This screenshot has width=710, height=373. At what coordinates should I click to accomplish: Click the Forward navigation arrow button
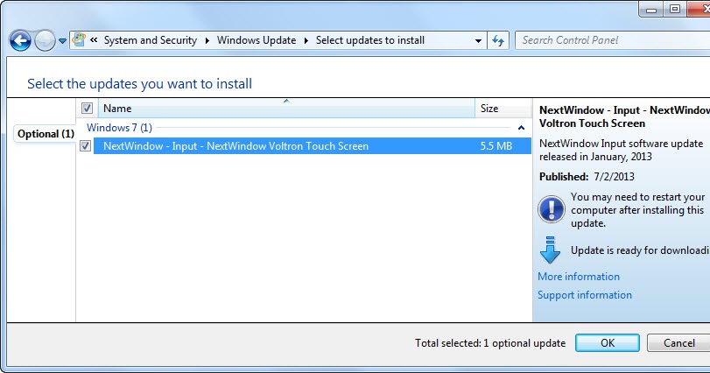pos(45,41)
